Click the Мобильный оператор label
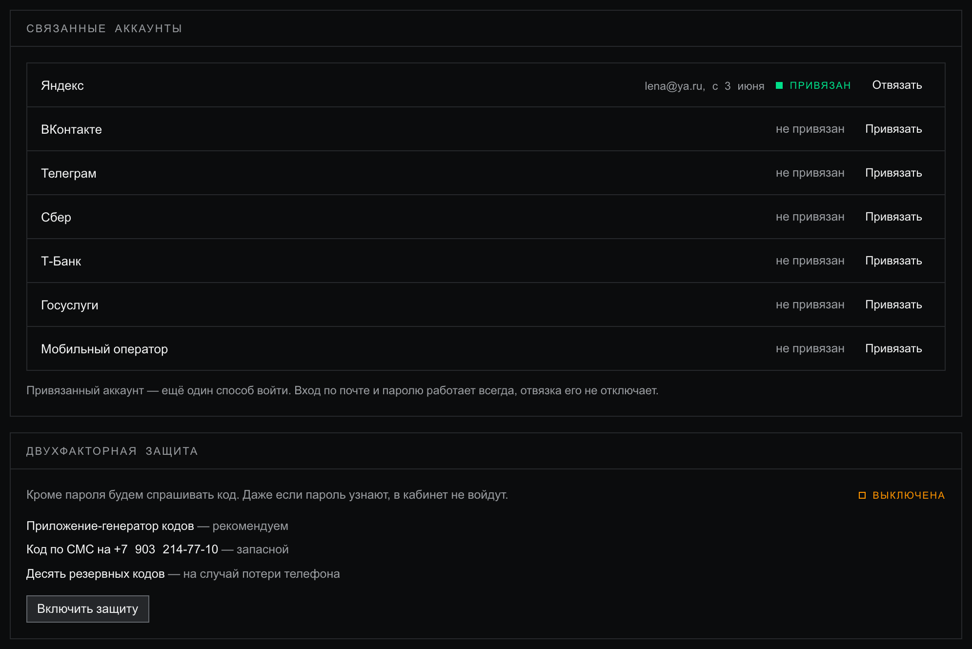The height and width of the screenshot is (649, 972). tap(104, 349)
